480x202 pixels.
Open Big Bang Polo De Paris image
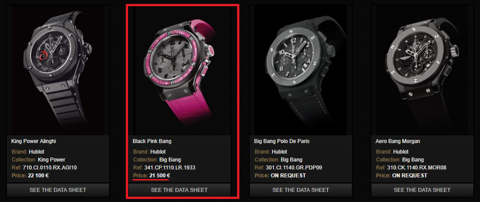coord(301,70)
